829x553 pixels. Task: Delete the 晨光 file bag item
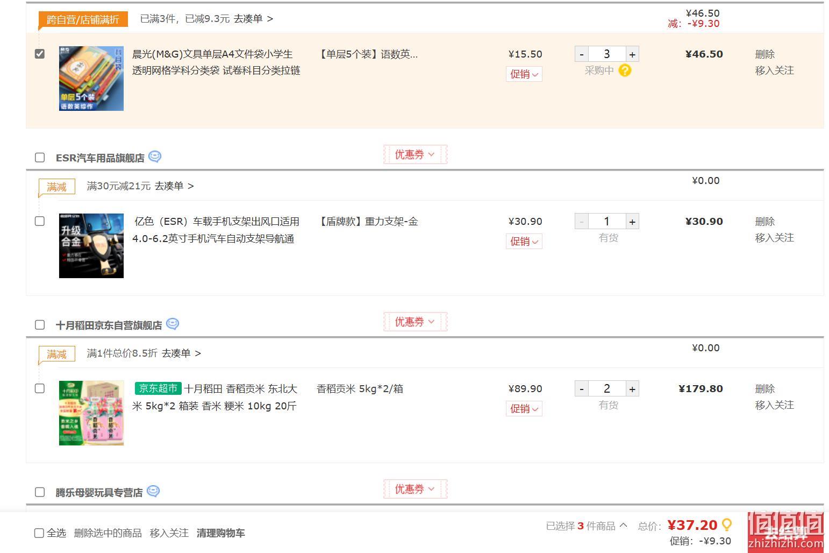point(764,54)
